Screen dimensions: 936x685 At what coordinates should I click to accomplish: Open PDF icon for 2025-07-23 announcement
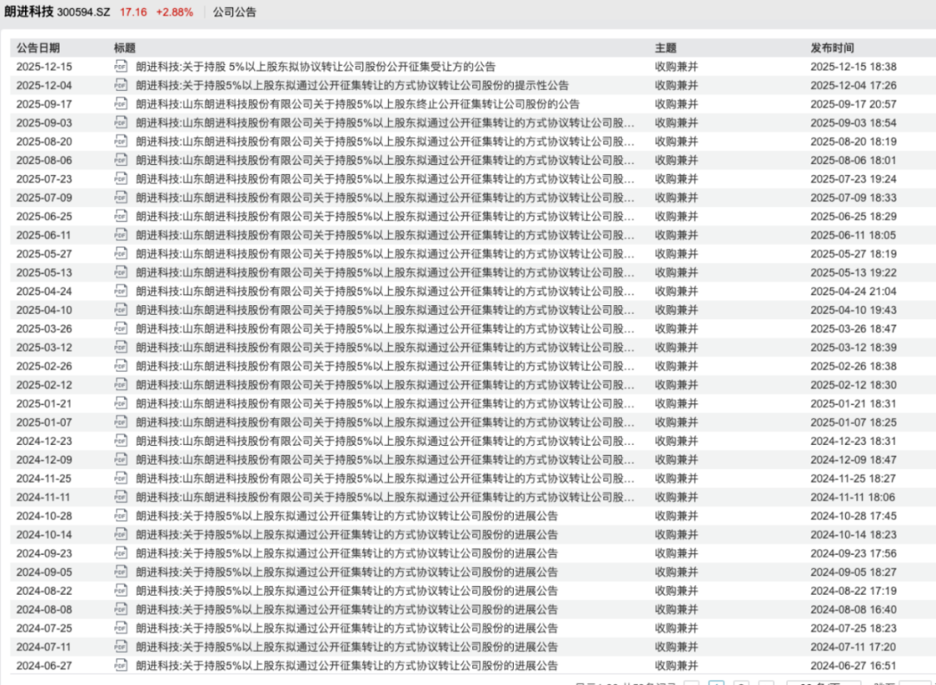120,179
